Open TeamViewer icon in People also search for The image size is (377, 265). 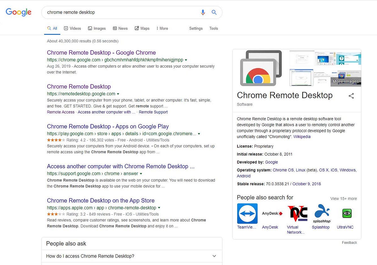(247, 214)
